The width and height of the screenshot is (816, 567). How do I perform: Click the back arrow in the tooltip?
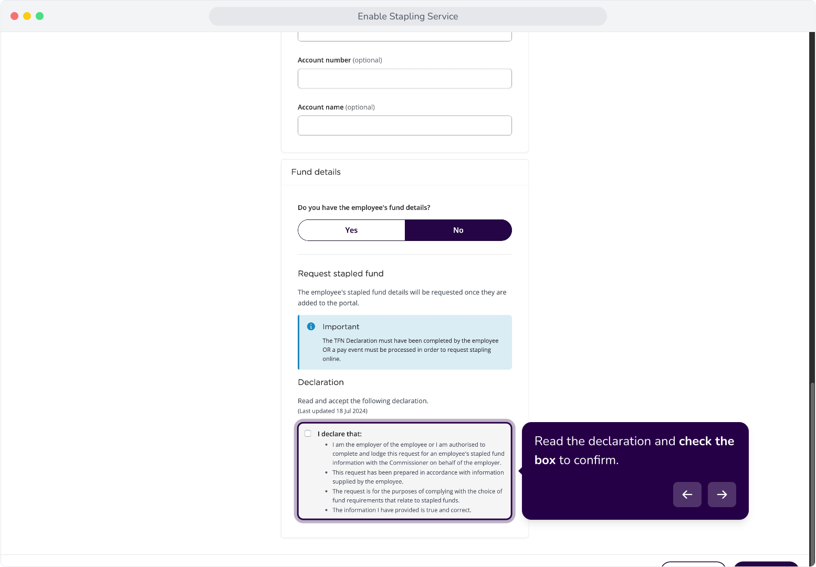(687, 495)
